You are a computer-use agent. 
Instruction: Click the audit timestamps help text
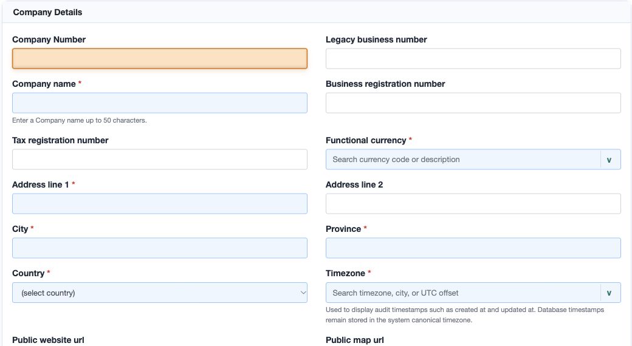pyautogui.click(x=465, y=314)
